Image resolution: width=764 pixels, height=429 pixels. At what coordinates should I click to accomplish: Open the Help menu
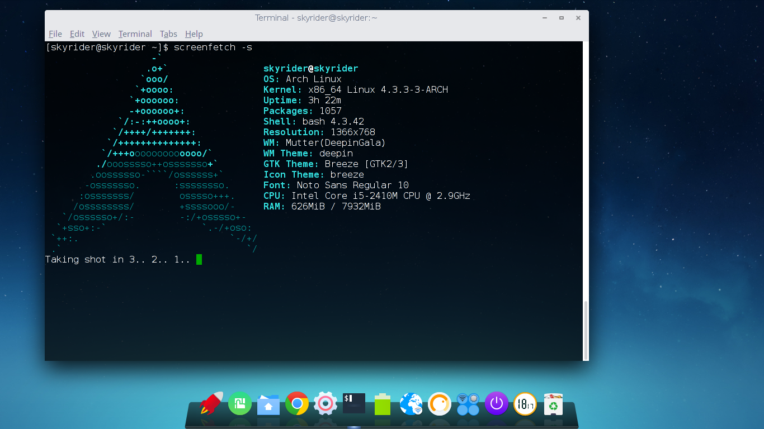(194, 34)
